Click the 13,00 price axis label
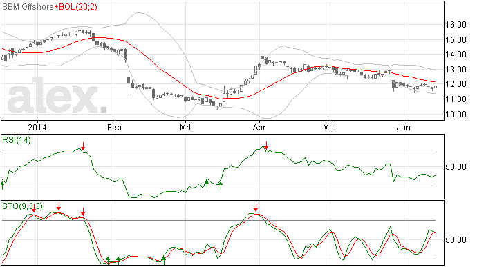 [456, 70]
